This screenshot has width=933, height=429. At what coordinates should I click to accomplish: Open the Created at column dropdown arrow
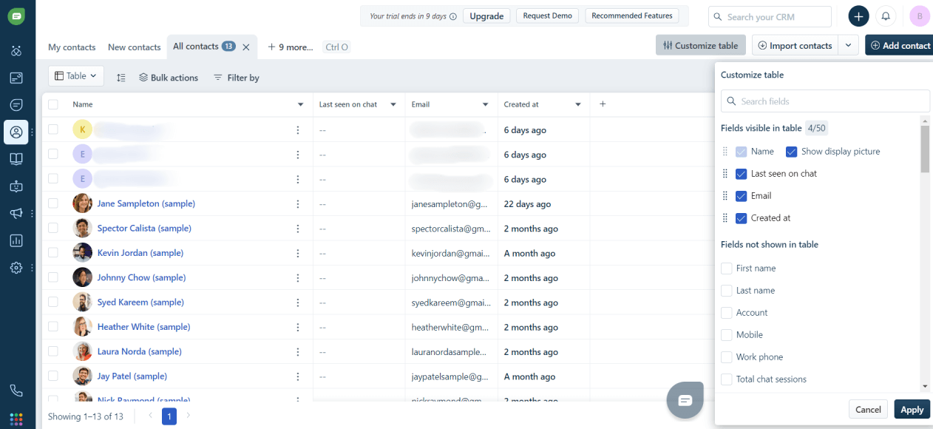tap(577, 104)
